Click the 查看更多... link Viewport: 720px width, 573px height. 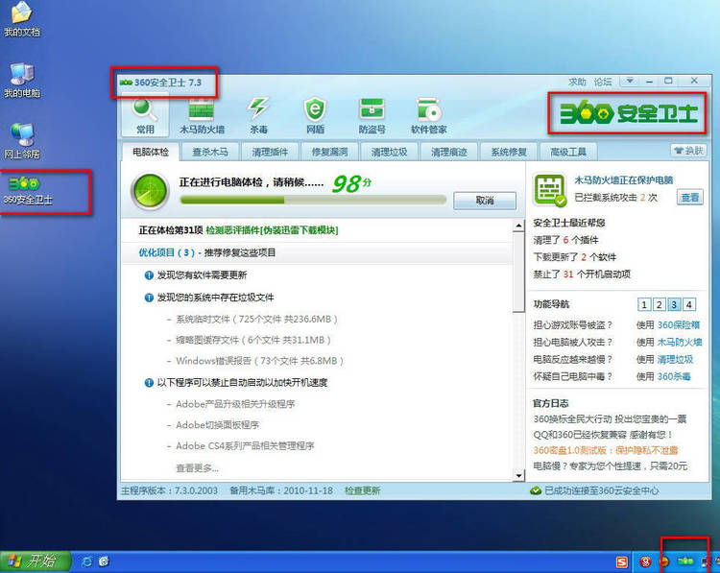click(197, 468)
